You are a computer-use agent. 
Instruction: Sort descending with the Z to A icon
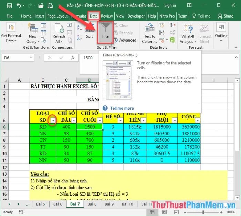(x=80, y=37)
